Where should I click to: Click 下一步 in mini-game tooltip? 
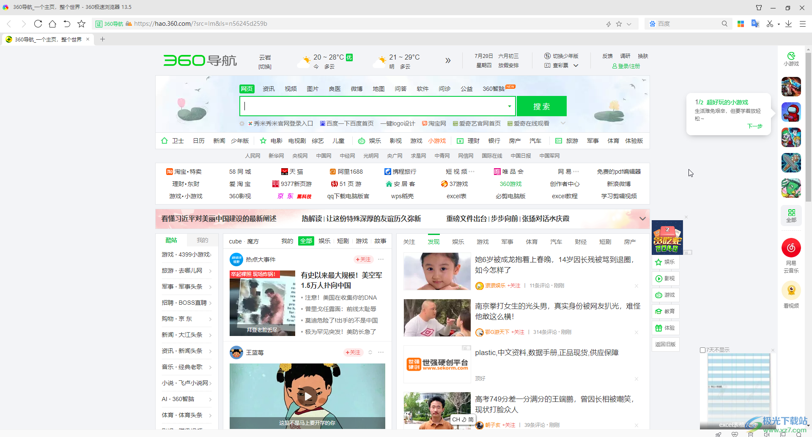click(x=755, y=126)
